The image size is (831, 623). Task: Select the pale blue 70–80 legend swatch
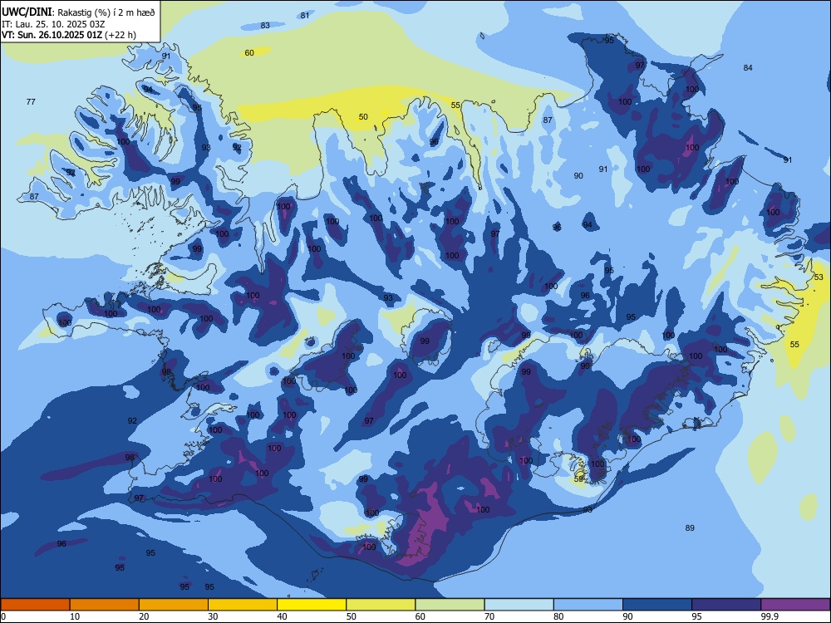pos(519,605)
